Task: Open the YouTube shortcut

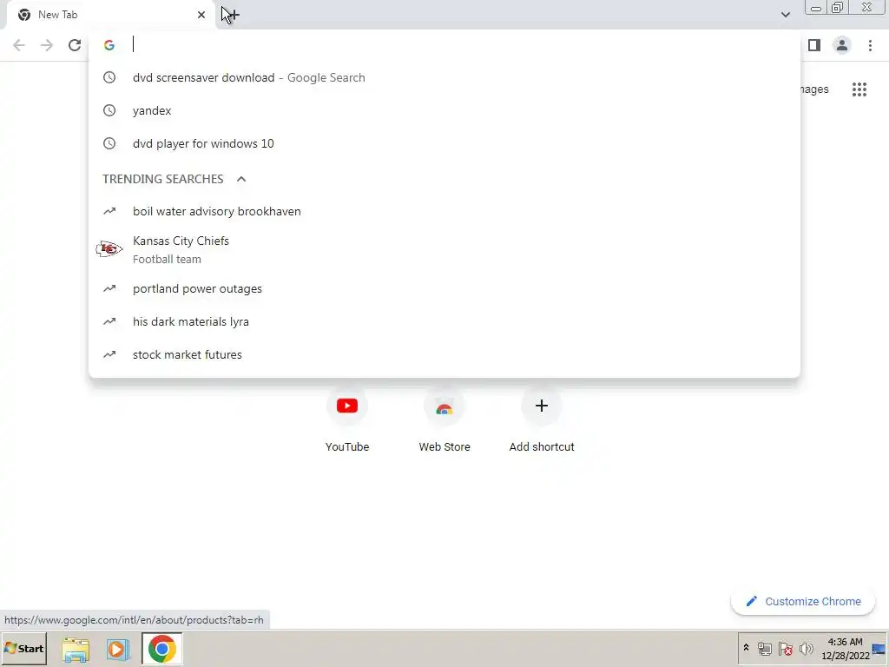Action: [x=347, y=419]
